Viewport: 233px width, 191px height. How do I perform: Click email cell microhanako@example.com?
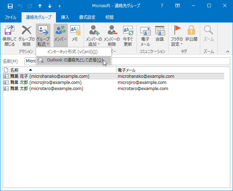click(x=146, y=76)
